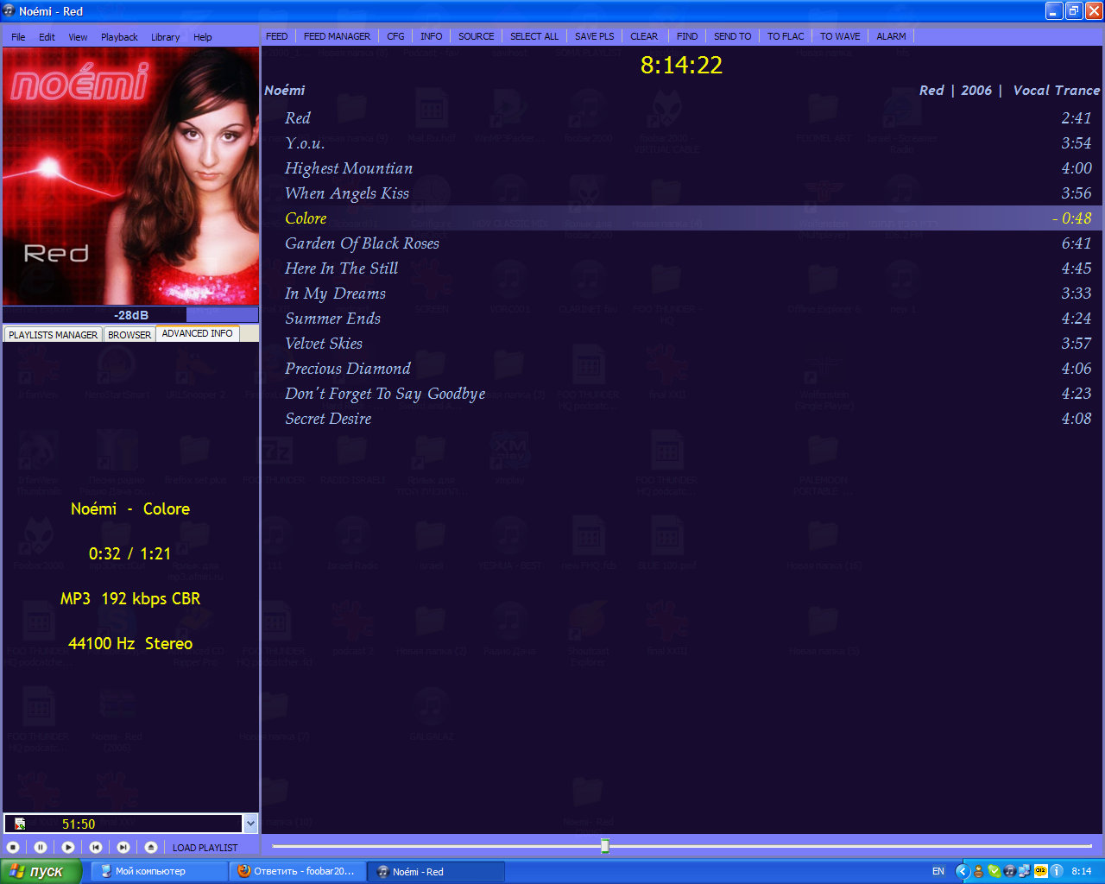This screenshot has height=884, width=1105.
Task: Skip to the previous track
Action: tap(96, 848)
